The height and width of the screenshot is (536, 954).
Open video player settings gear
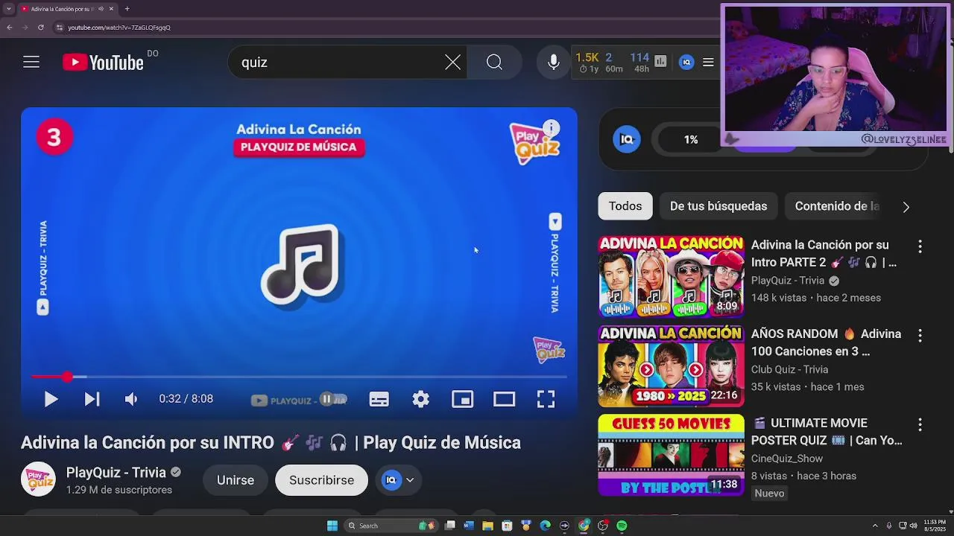(420, 399)
